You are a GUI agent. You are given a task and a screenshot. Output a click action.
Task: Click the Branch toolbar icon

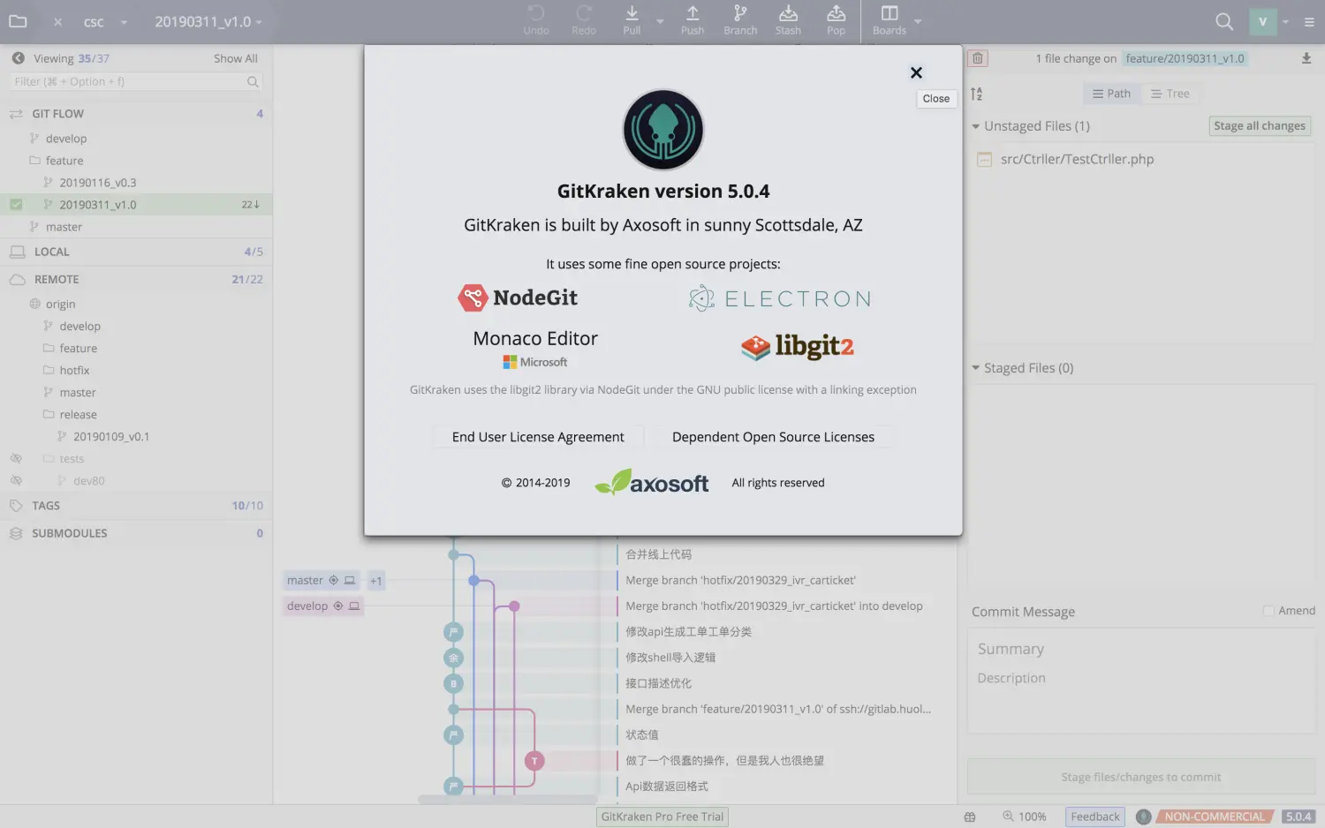pyautogui.click(x=740, y=20)
